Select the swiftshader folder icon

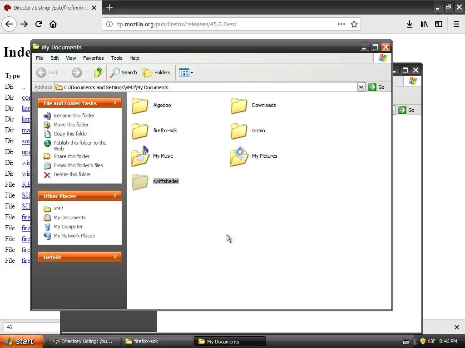pos(140,181)
